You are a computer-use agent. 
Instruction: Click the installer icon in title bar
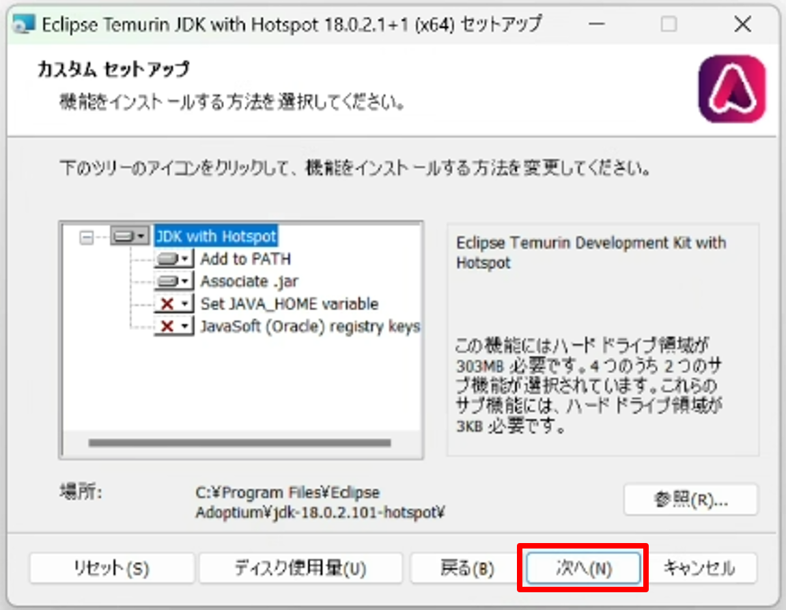(25, 26)
